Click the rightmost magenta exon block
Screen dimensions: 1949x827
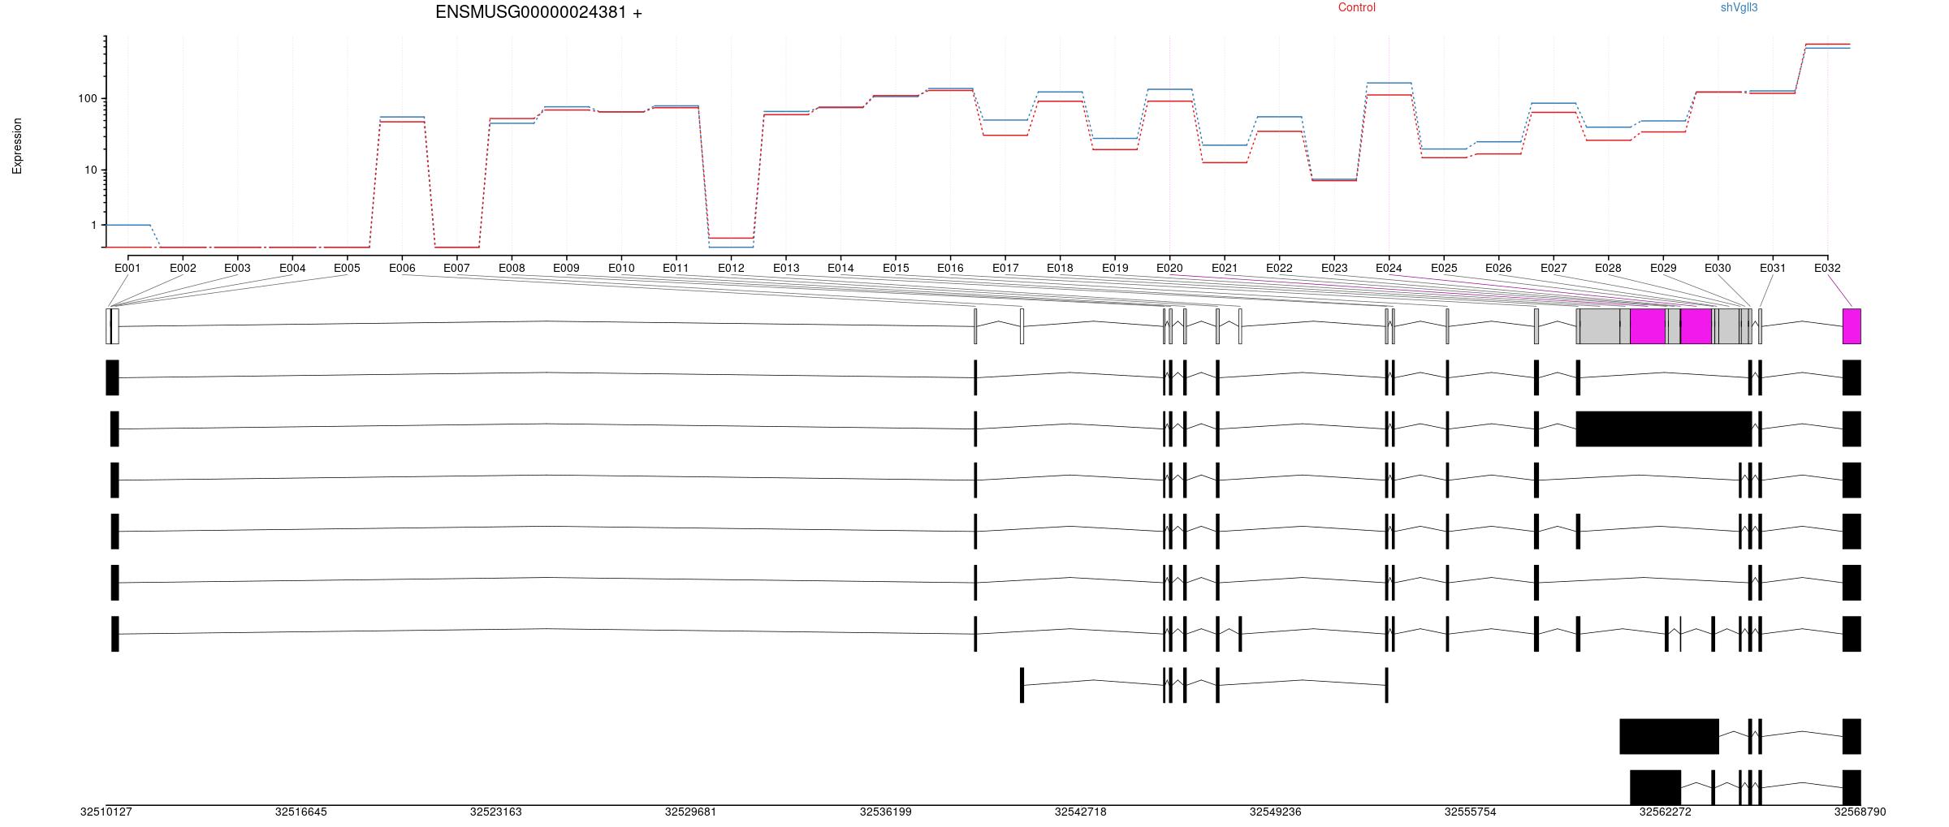pyautogui.click(x=1852, y=326)
